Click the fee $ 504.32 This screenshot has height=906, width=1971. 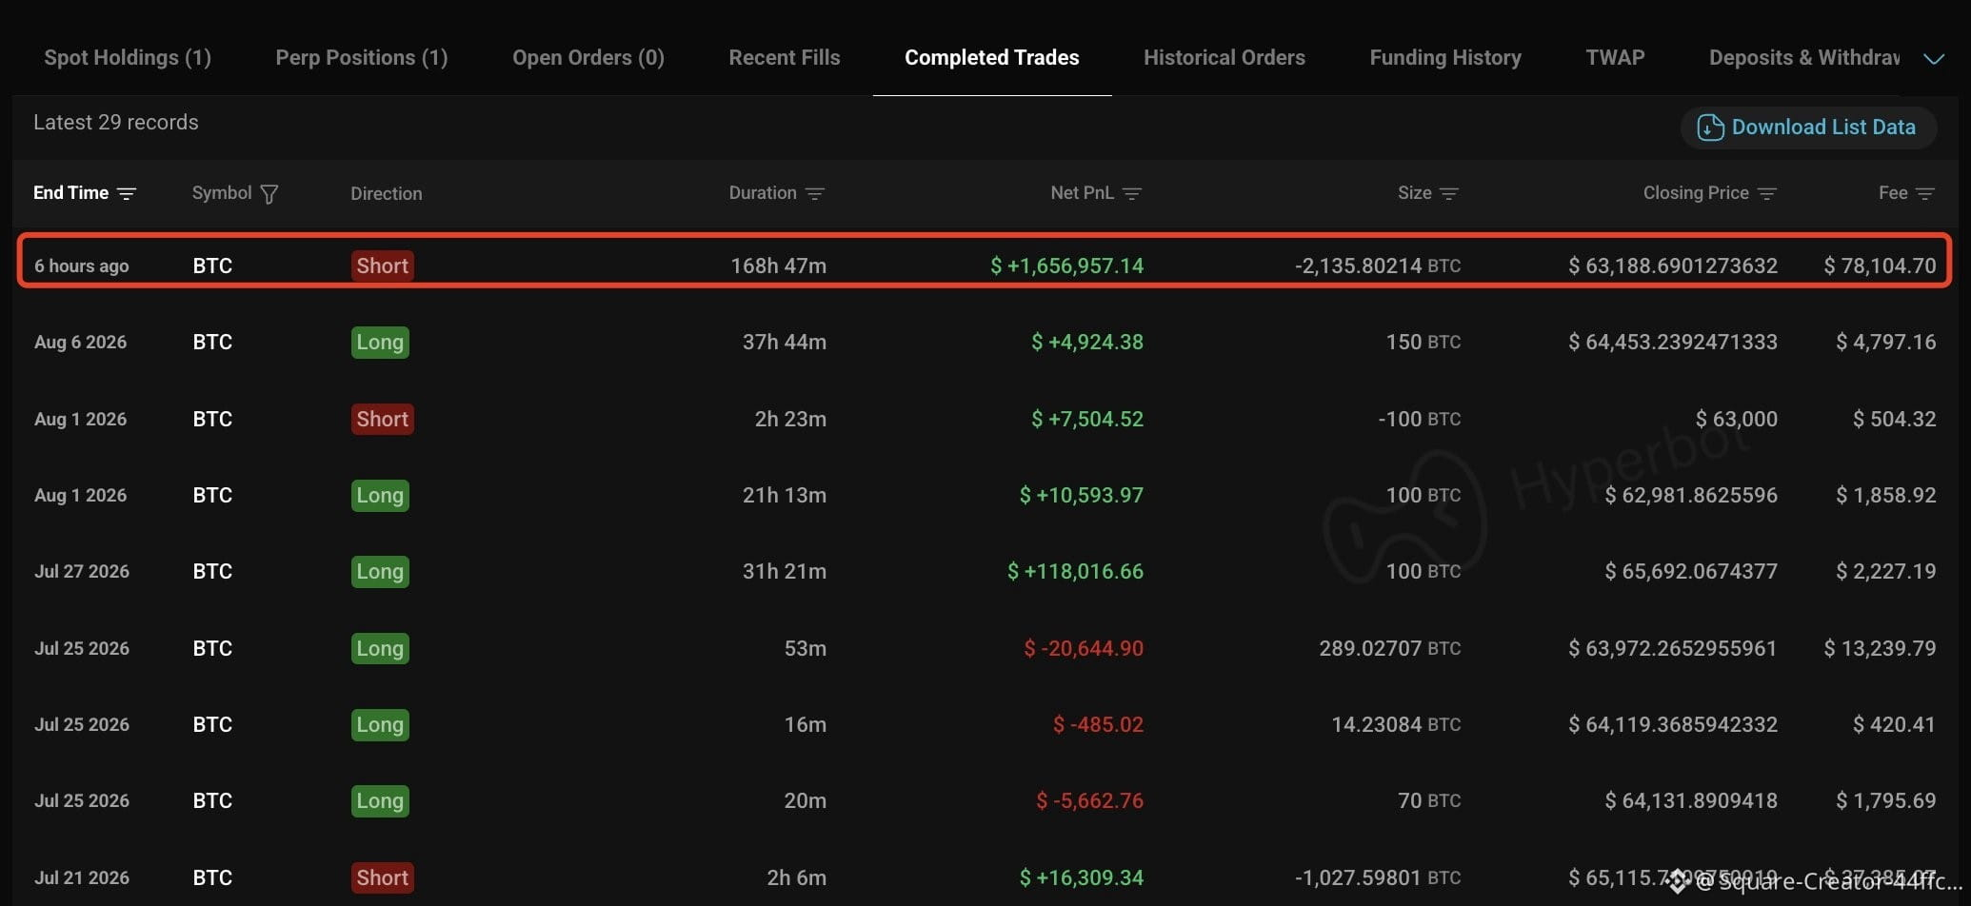pyautogui.click(x=1894, y=419)
